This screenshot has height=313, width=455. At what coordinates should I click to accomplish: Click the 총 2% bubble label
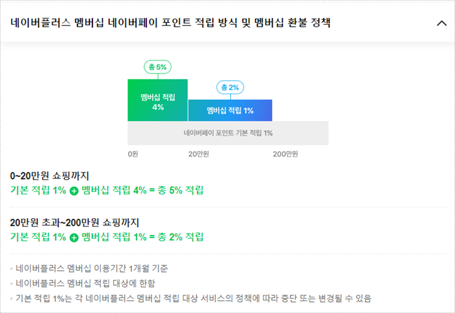(230, 87)
